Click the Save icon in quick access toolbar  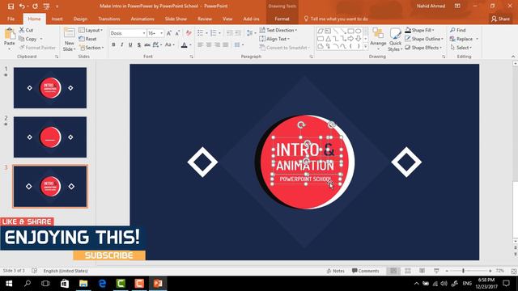click(11, 6)
